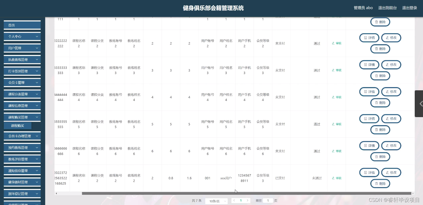Click 退出登录 in the header
423x205 pixels.
click(409, 8)
